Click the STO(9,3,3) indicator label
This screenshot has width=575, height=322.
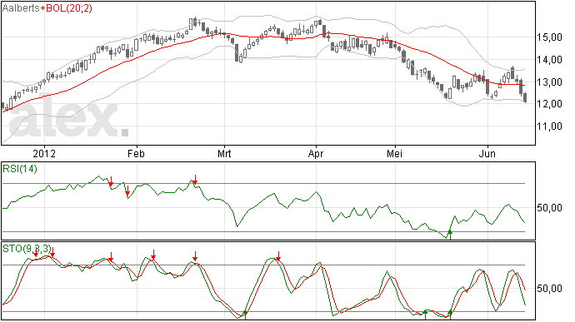click(27, 249)
